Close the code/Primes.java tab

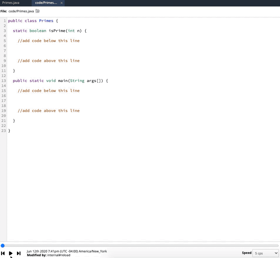point(61,3)
